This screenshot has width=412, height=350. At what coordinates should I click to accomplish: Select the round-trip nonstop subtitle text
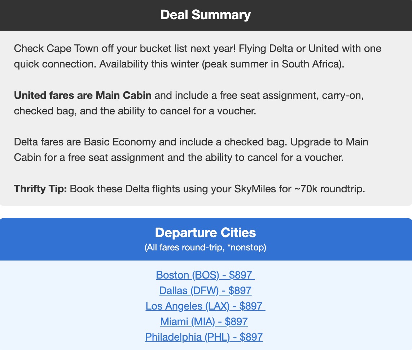pos(205,248)
